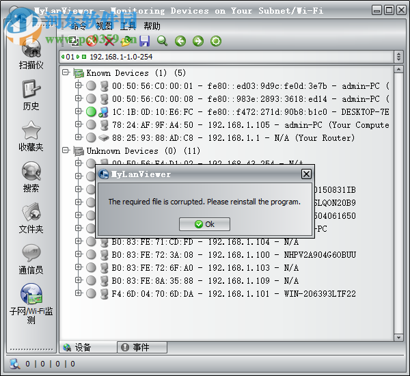
Task: Switch to the 设备 tab
Action: [88, 347]
